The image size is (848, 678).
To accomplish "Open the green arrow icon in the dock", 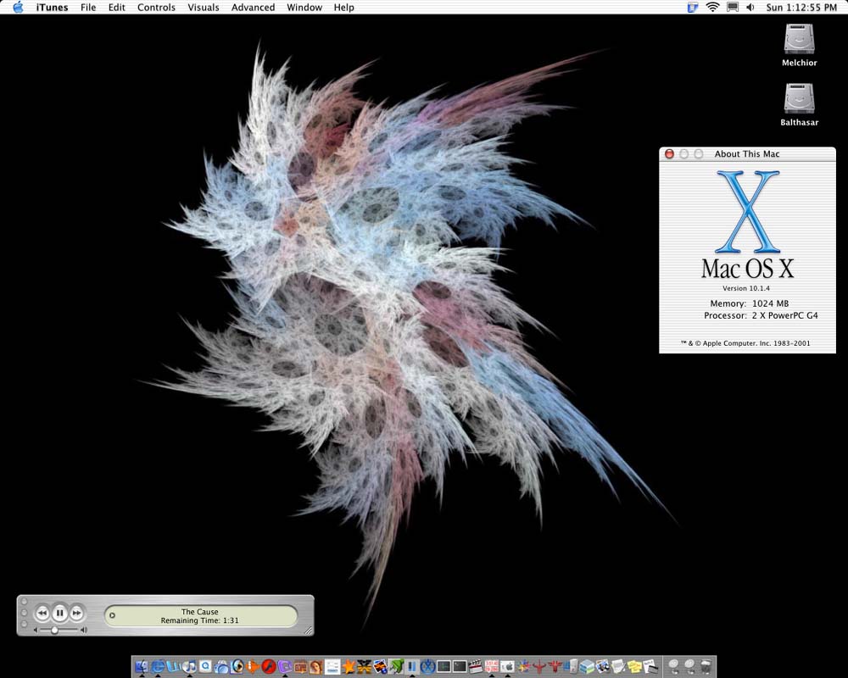I will tap(396, 666).
